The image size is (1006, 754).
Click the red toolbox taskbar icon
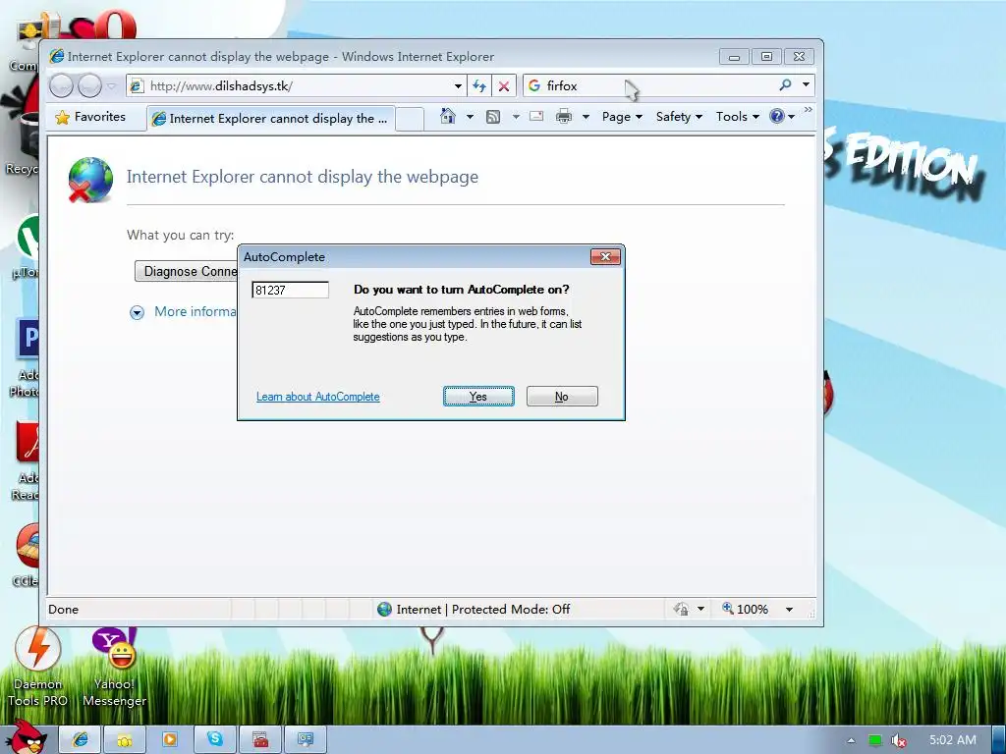(260, 739)
